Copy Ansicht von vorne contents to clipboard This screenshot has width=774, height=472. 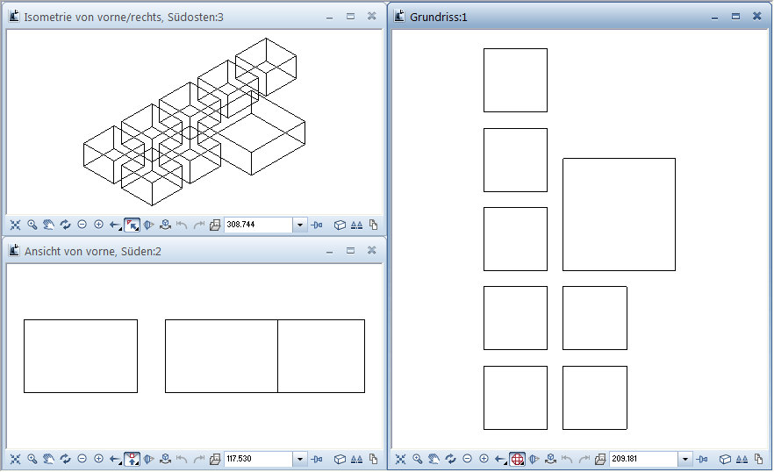click(x=373, y=459)
